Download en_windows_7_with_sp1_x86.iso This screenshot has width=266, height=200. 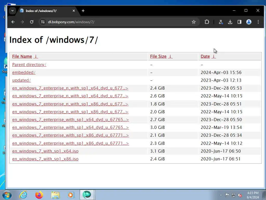click(45, 159)
